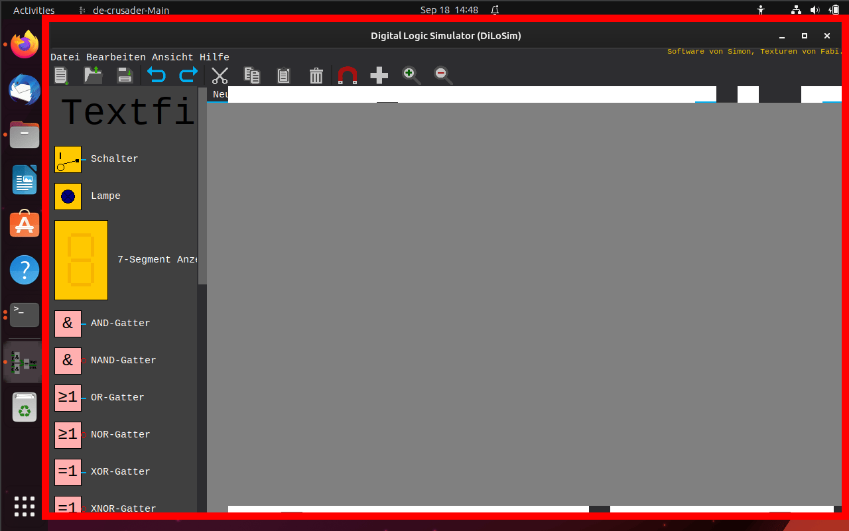Click the 'NAND-Gatter' label
The height and width of the screenshot is (531, 849).
point(123,361)
